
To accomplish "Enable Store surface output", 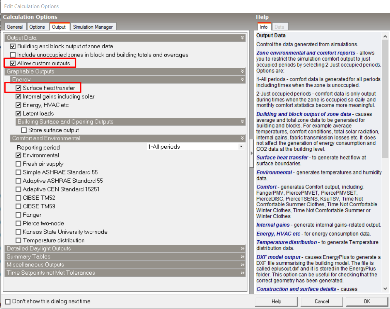I will pos(24,130).
